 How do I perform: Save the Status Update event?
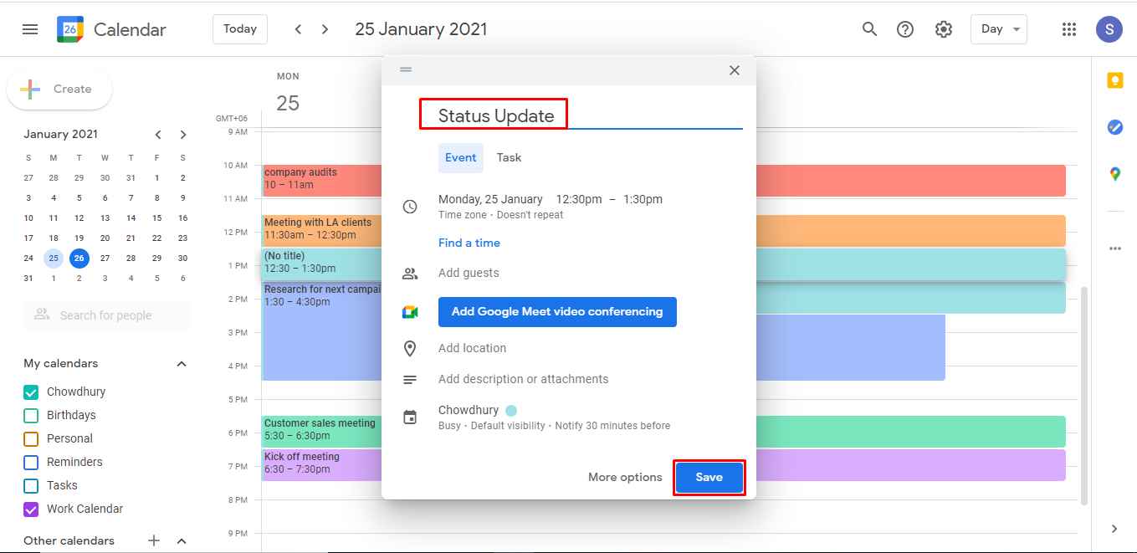coord(709,477)
